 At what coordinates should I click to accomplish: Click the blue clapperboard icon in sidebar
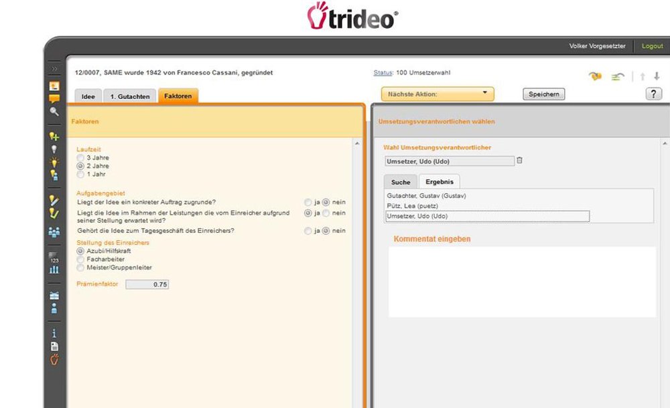(x=54, y=296)
